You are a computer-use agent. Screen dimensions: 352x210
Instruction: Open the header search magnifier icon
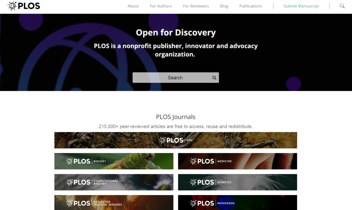[x=342, y=6]
